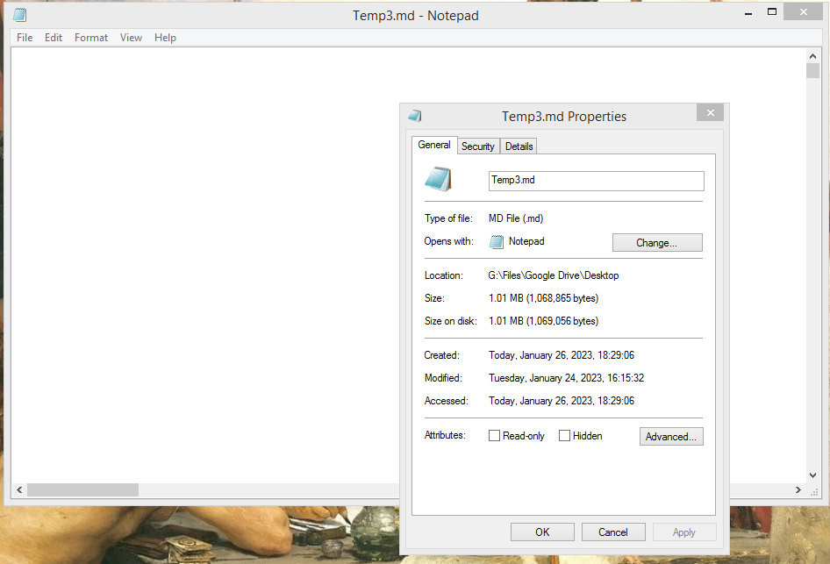Open the View menu in Notepad
The image size is (830, 564).
(131, 38)
